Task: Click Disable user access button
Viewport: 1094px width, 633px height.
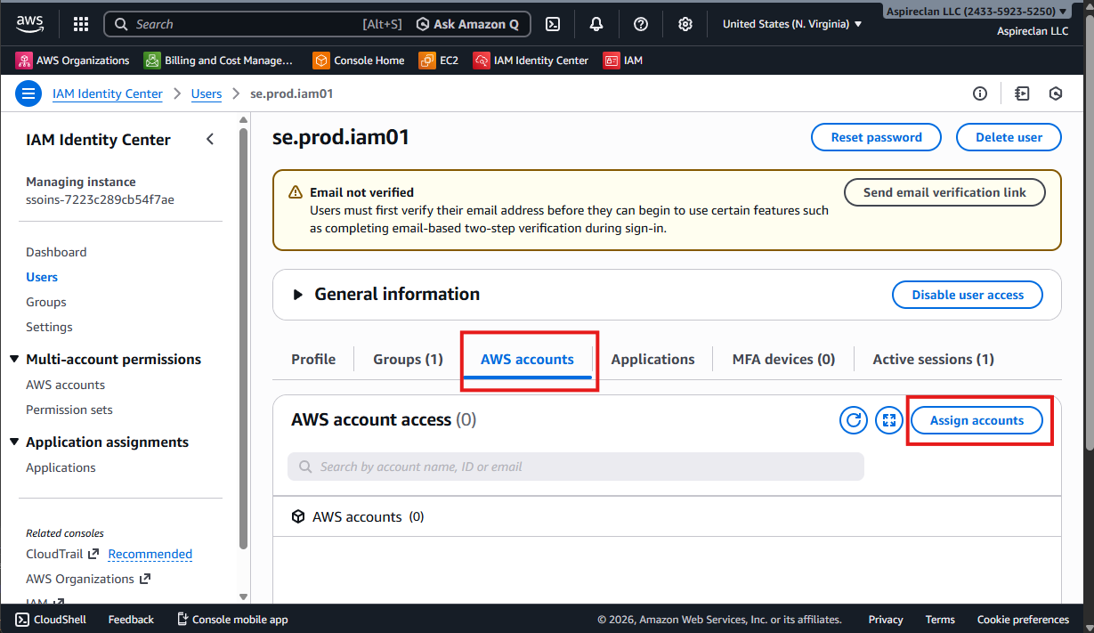Action: 968,295
